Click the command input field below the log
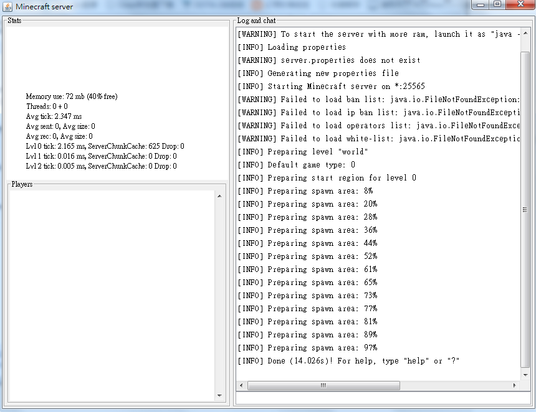The height and width of the screenshot is (412, 536). (x=383, y=398)
